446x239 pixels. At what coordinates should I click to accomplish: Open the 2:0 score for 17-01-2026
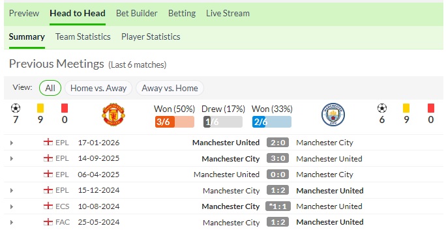point(278,143)
